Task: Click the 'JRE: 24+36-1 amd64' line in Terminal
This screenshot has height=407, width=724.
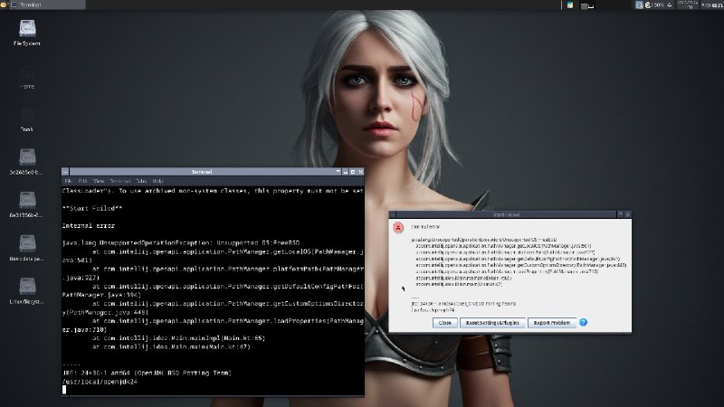Action: pyautogui.click(x=147, y=373)
